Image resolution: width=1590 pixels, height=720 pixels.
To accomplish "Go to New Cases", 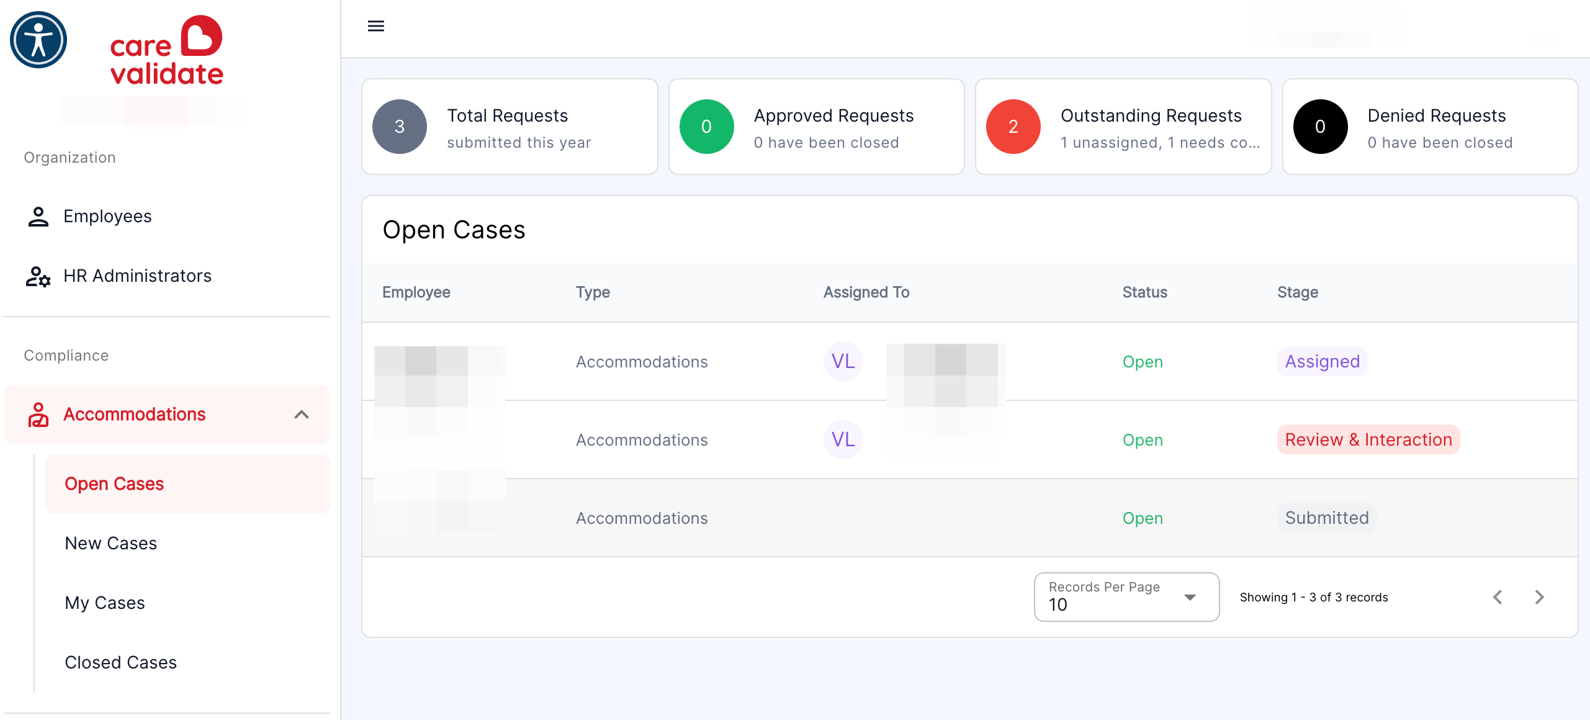I will click(x=187, y=544).
